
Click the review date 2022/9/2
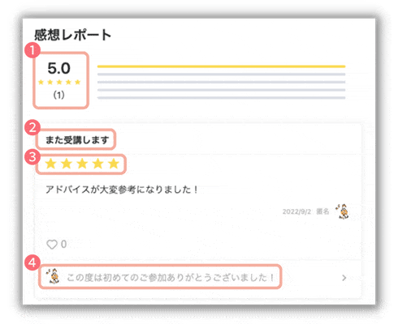[x=296, y=211]
